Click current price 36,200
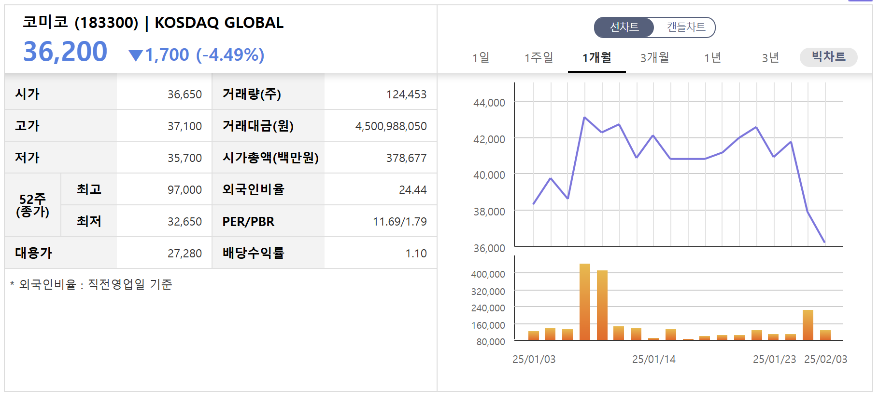879x401 pixels. 65,52
